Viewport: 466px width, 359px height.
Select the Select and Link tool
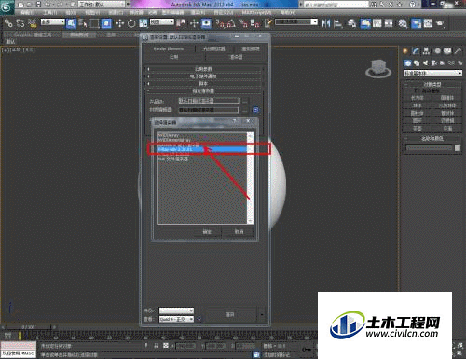8,23
